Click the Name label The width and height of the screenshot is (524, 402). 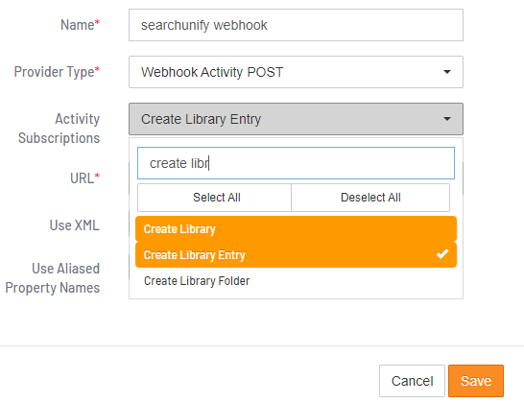click(x=80, y=25)
